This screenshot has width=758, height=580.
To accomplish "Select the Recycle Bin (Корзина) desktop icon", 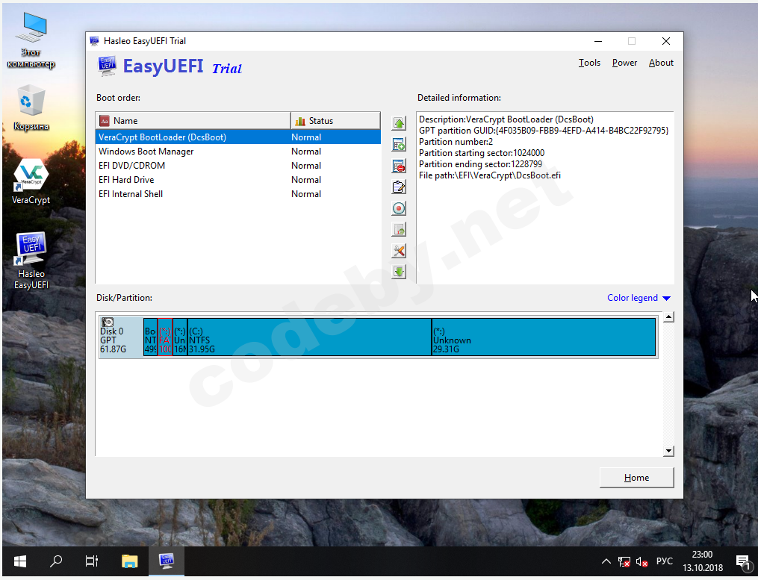I will coord(31,107).
